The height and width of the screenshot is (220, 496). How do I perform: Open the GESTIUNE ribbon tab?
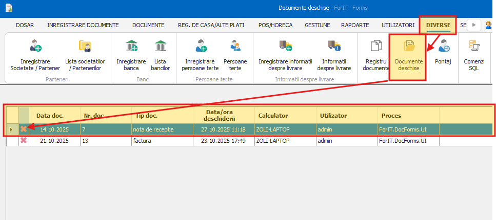[x=317, y=25]
